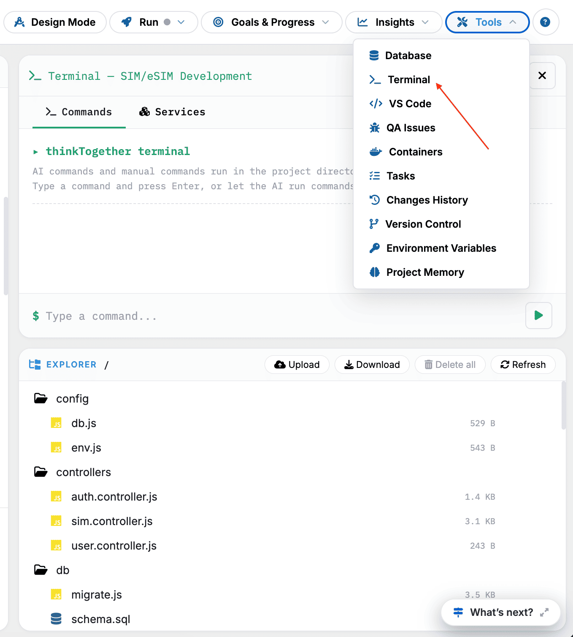573x637 pixels.
Task: Choose Terminal in the Tools menu
Action: coord(400,79)
